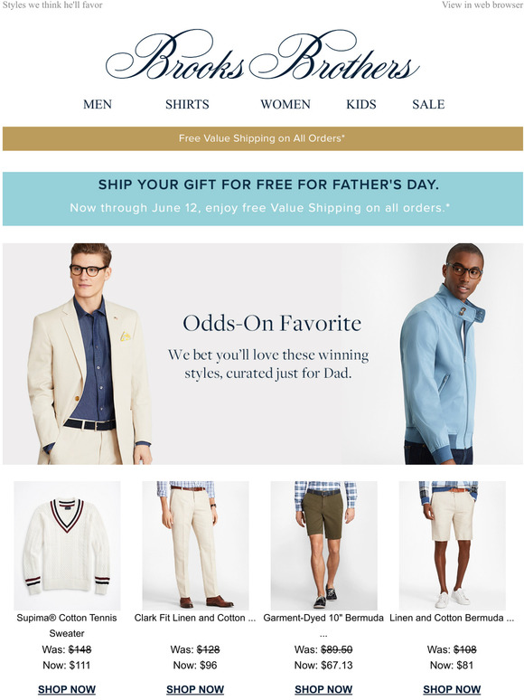Open the Clark Fit linen pants image

195,545
